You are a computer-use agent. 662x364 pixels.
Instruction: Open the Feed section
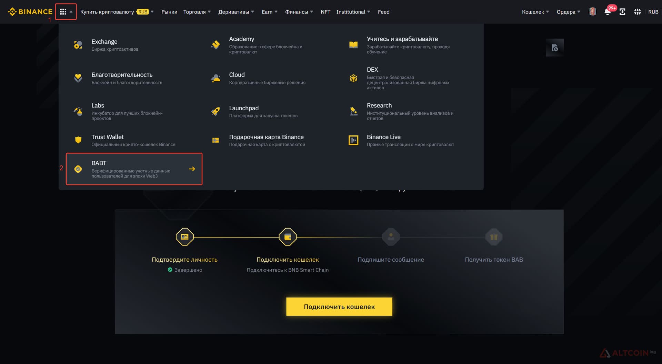383,12
